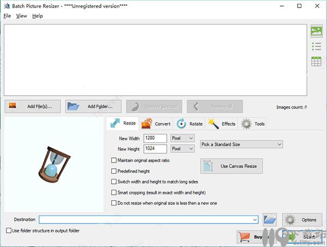
Task: Open the Rotate tab
Action: point(189,123)
